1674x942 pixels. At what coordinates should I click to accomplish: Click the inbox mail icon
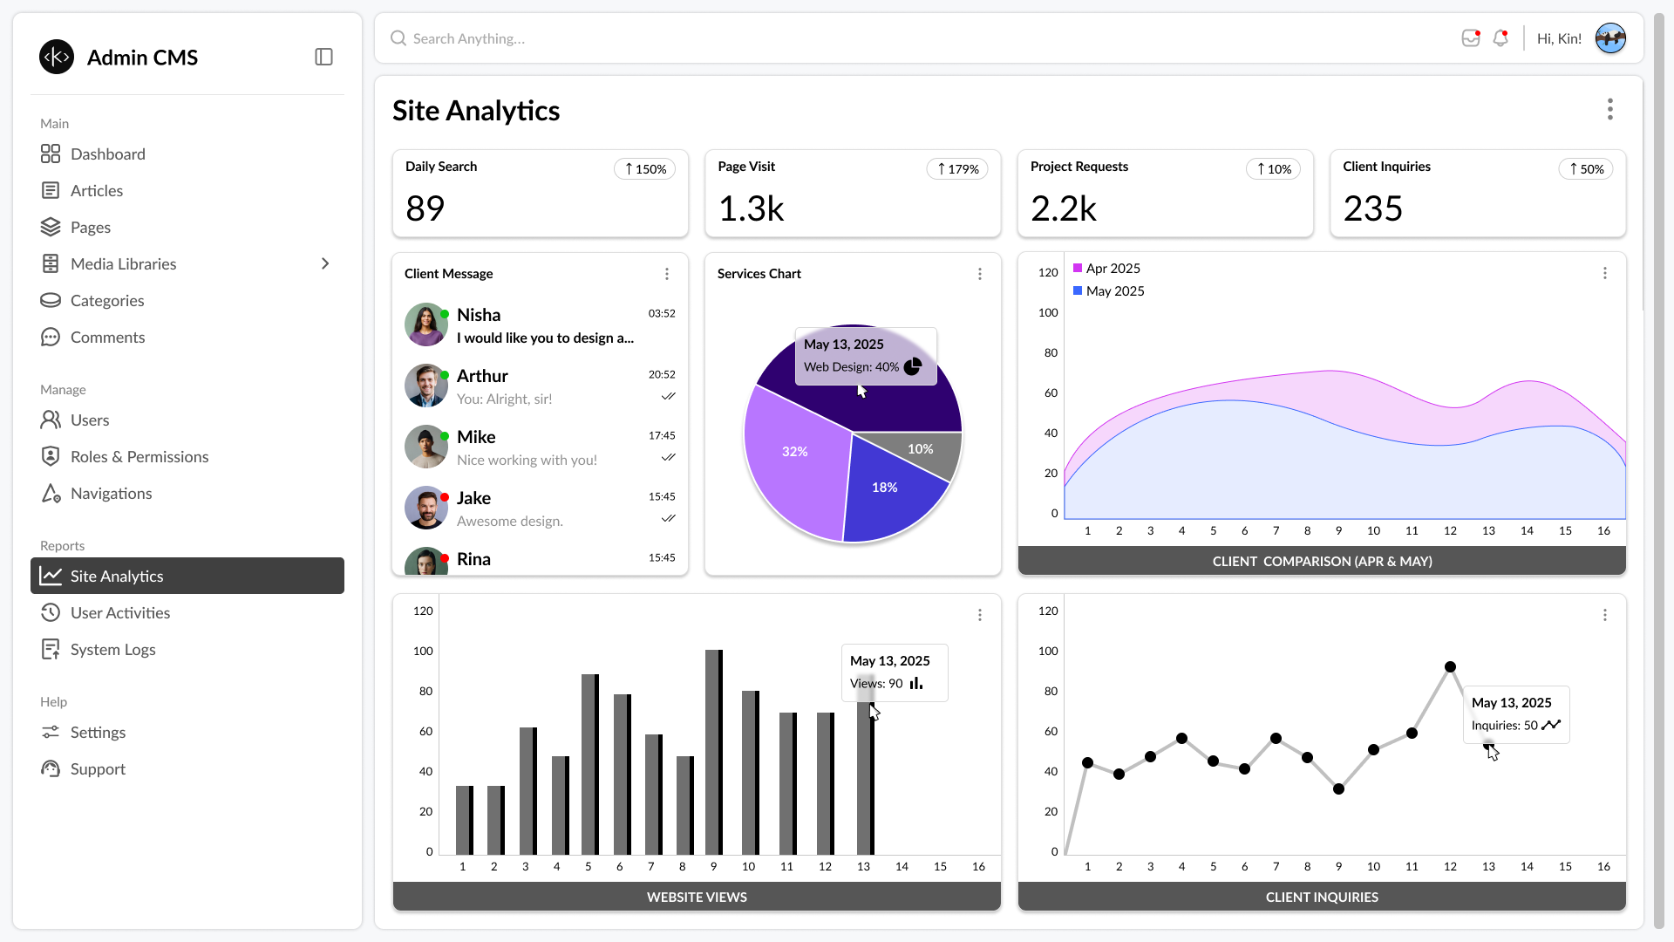(1471, 38)
